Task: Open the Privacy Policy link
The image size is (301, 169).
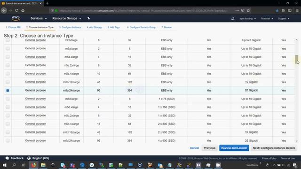Action: coord(269,158)
